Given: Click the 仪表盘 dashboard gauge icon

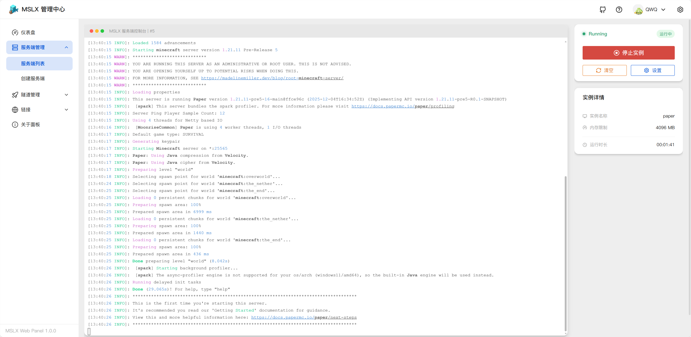Looking at the screenshot, I should 15,32.
